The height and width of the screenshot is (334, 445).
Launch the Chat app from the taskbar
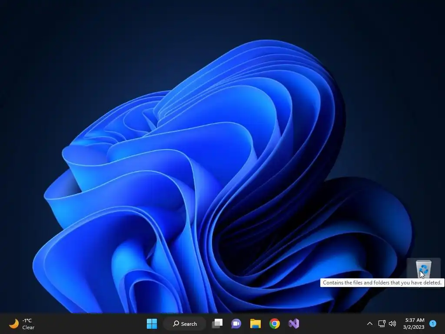pos(236,324)
